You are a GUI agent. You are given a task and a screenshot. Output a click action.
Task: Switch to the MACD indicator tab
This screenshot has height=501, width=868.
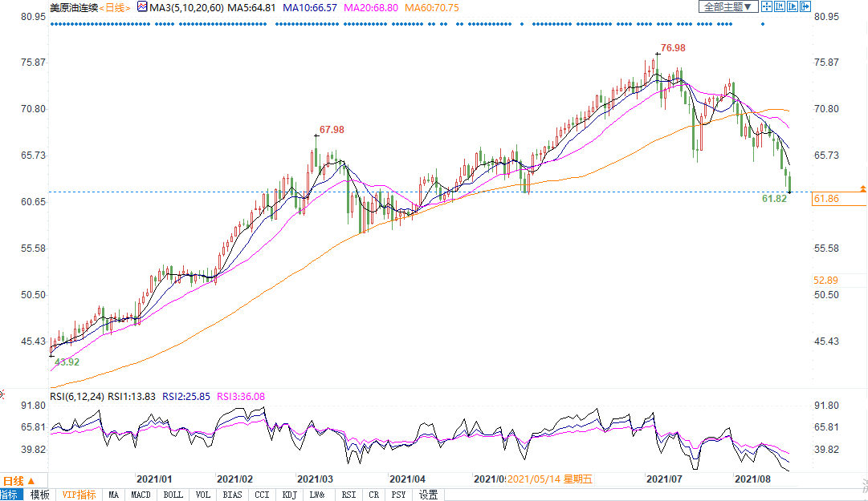[x=141, y=495]
